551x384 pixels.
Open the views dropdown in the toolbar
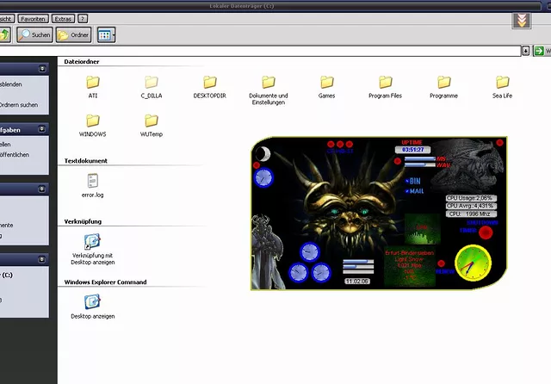106,35
